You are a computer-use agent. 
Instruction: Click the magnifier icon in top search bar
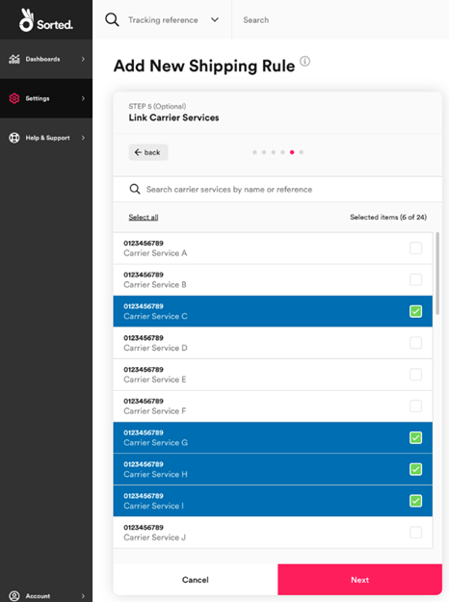(x=112, y=19)
